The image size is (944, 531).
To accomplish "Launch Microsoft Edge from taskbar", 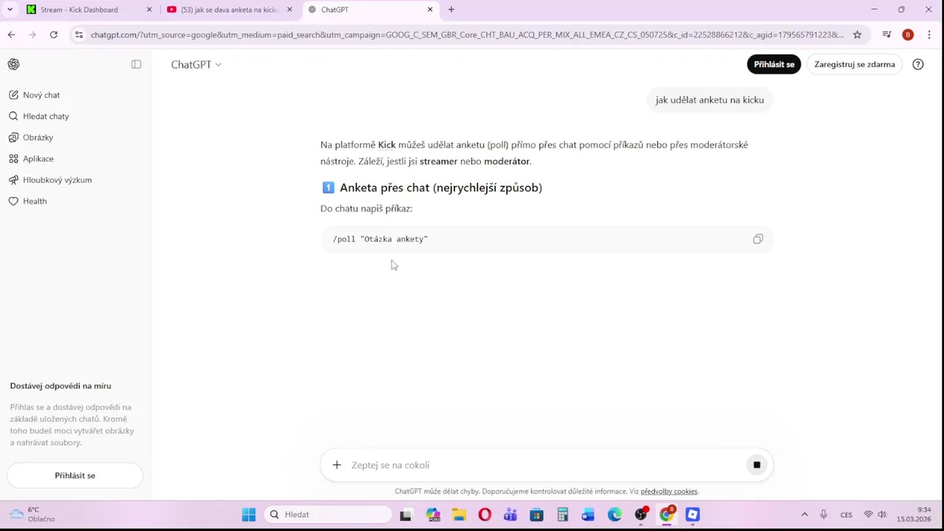I will (x=614, y=515).
